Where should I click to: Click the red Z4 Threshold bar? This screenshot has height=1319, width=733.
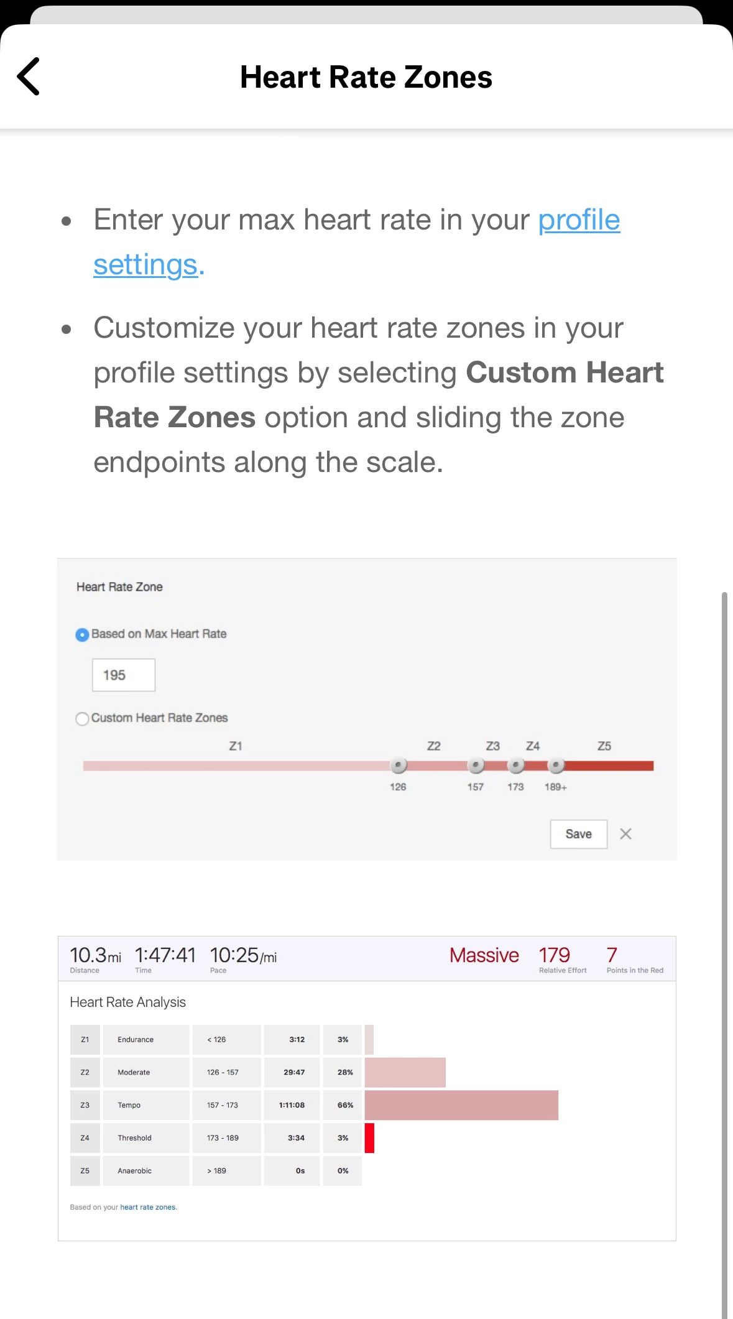369,1138
